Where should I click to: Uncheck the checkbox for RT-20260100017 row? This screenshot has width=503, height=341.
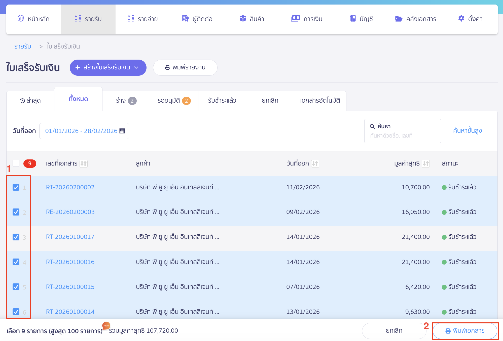(16, 237)
